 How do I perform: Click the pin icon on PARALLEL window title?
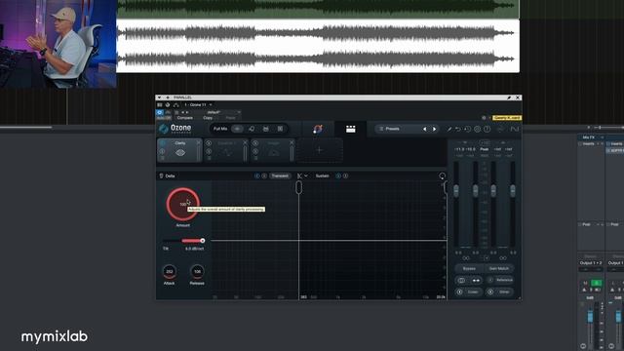[509, 97]
